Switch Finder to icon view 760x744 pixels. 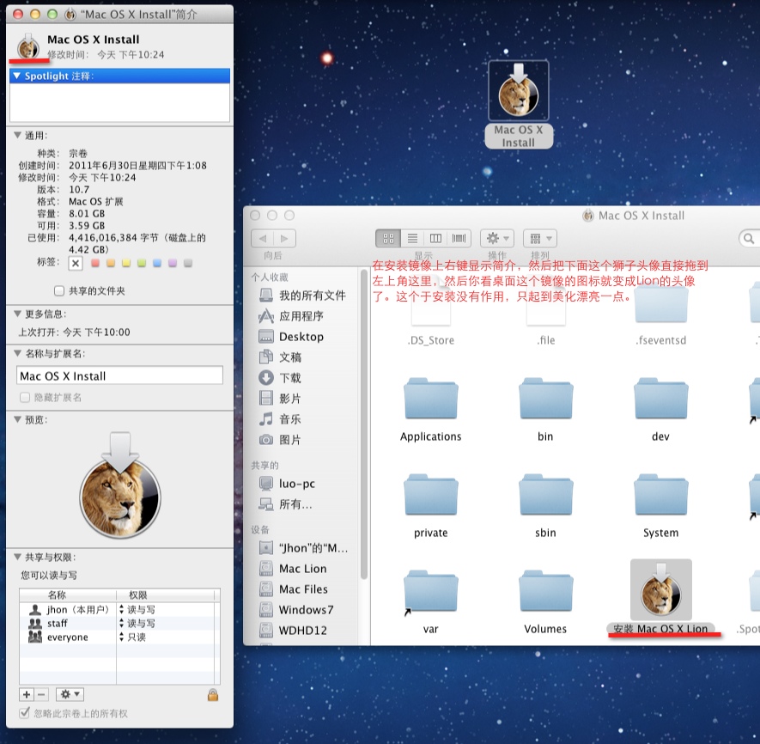388,238
